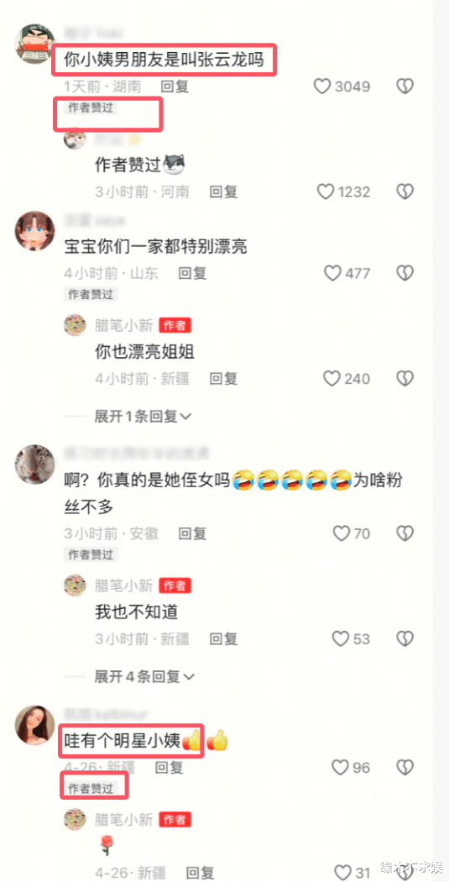This screenshot has height=882, width=449.
Task: Like the reply with 1232 likes
Action: [326, 192]
